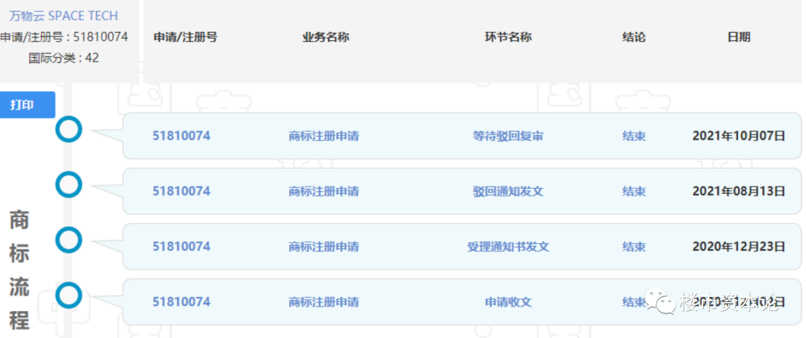This screenshot has height=338, width=806.
Task: Click the date 2021年10月07日
Action: pos(739,136)
